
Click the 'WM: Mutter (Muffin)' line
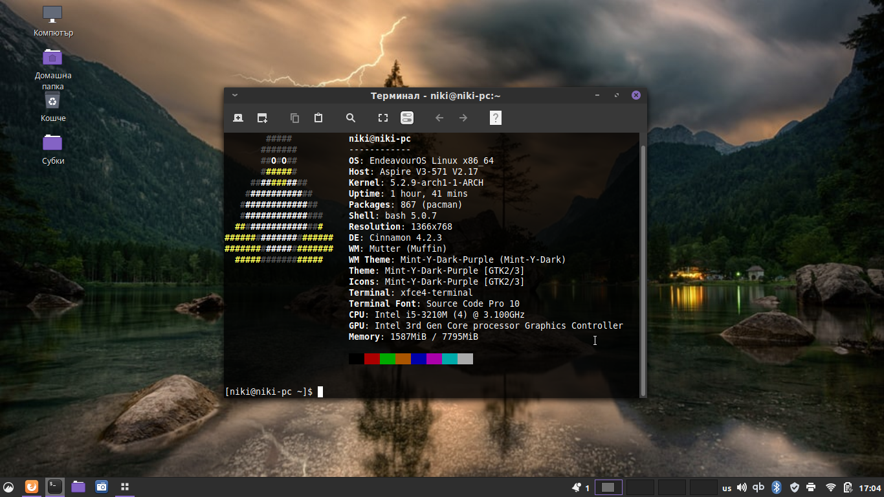pos(398,248)
